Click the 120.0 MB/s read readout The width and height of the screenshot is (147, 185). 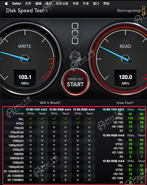pos(125,80)
